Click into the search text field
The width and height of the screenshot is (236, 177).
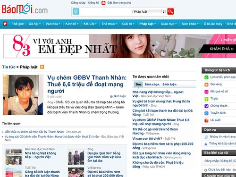105,12
